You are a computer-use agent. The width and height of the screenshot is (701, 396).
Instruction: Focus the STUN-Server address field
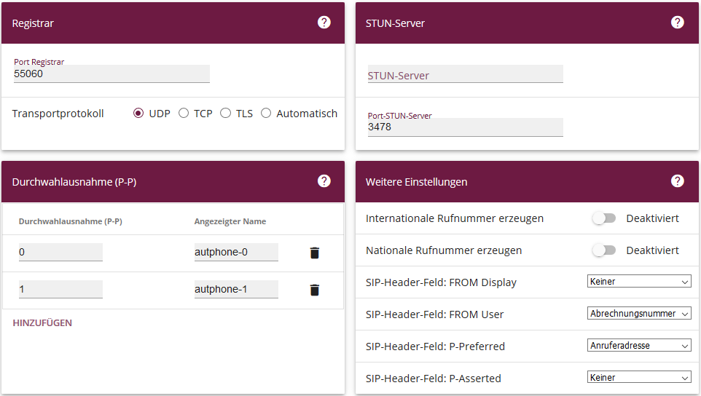(x=465, y=75)
